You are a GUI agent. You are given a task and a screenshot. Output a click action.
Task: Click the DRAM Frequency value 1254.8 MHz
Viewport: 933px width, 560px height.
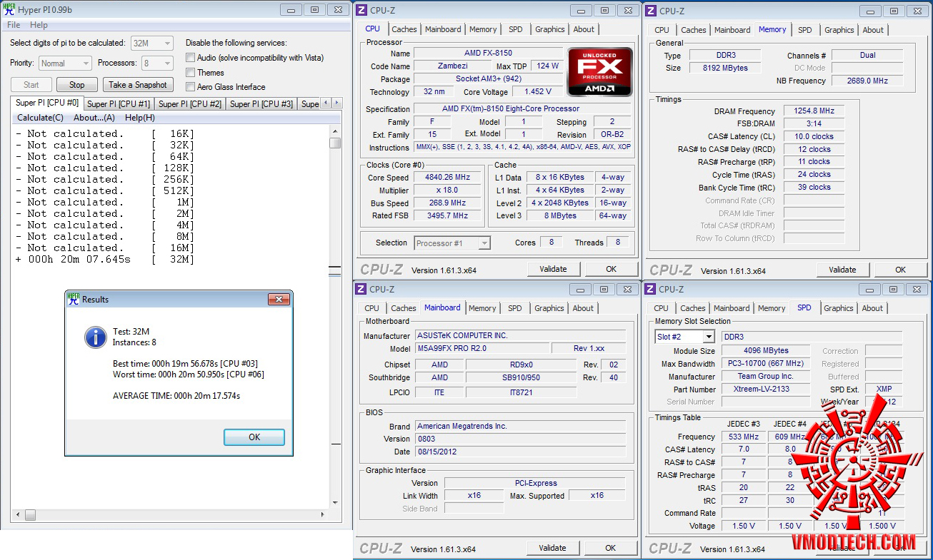tap(814, 111)
